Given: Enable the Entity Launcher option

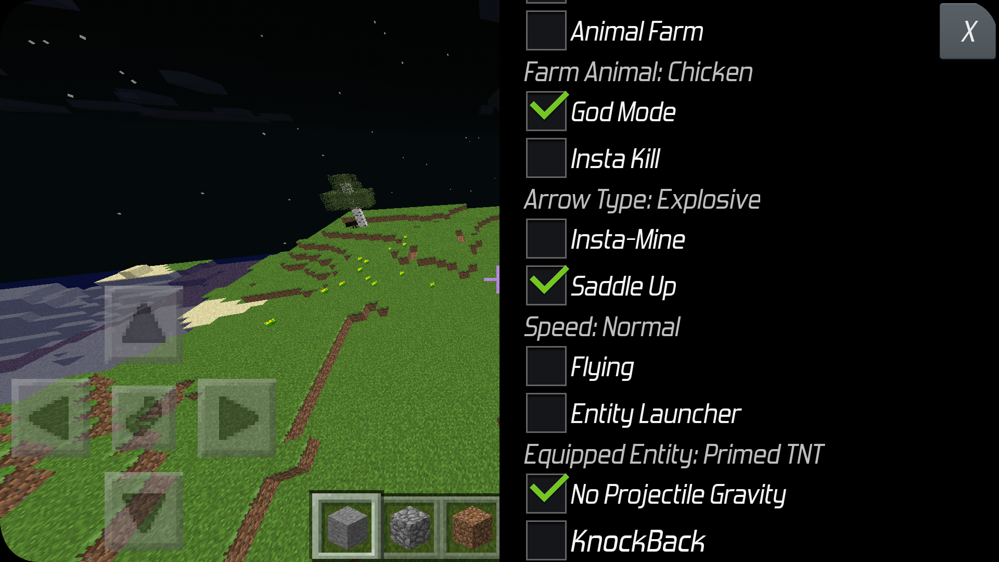Looking at the screenshot, I should [x=545, y=413].
